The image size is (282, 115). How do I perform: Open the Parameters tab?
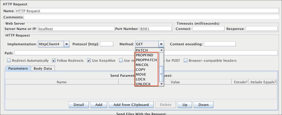pyautogui.click(x=18, y=68)
